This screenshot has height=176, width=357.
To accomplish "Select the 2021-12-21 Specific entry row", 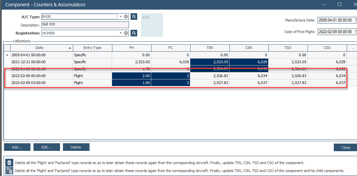I will (41, 62).
